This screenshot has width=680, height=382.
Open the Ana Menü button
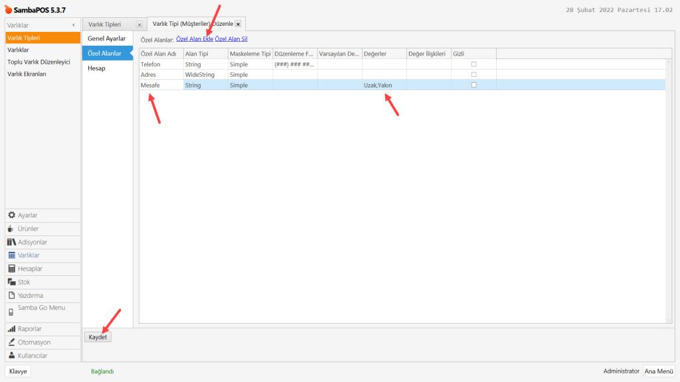659,371
